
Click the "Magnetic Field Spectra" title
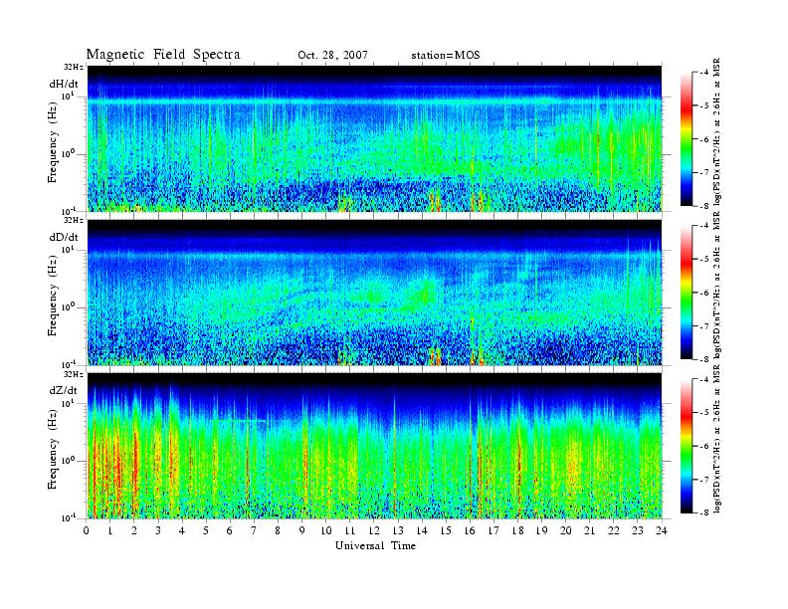(x=163, y=55)
